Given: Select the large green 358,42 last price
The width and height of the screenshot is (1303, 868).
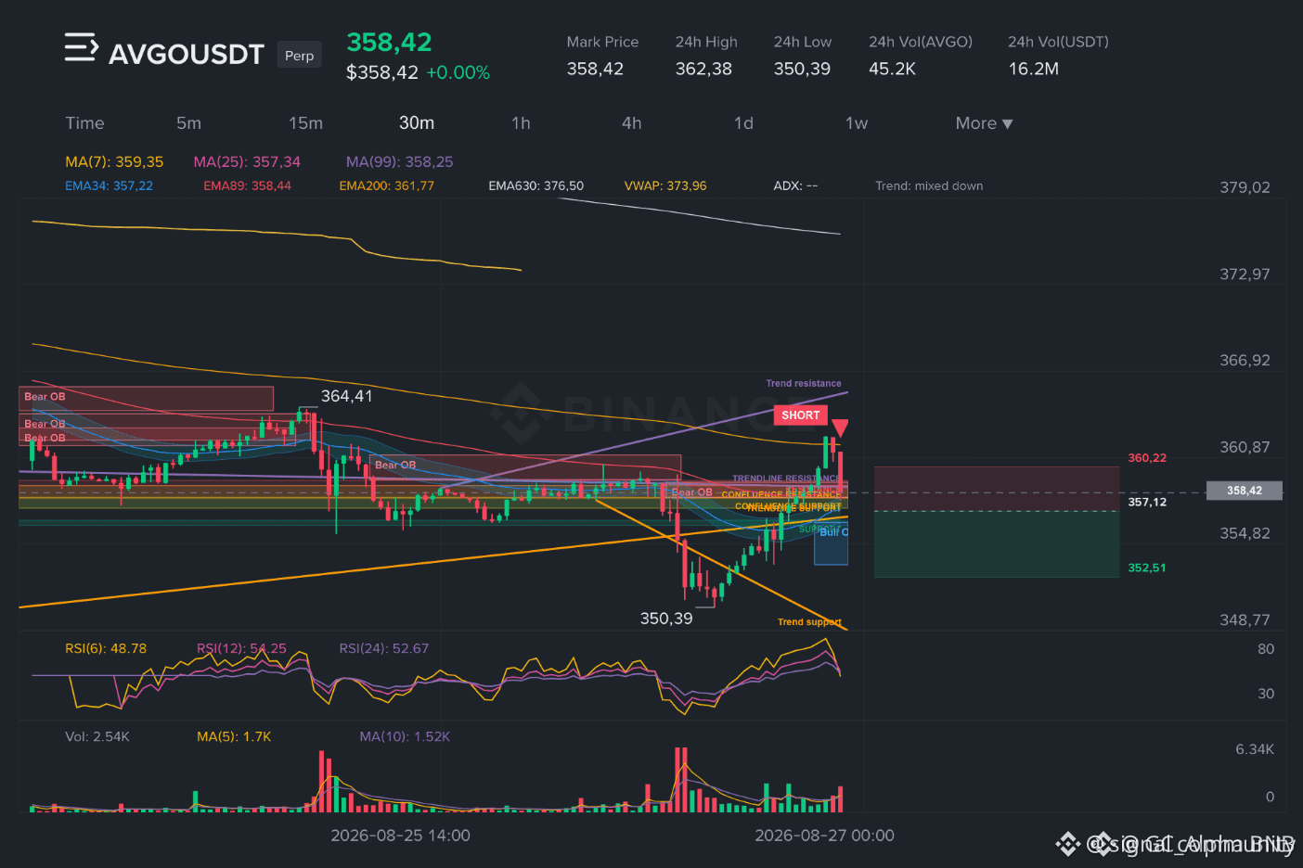Looking at the screenshot, I should point(389,42).
